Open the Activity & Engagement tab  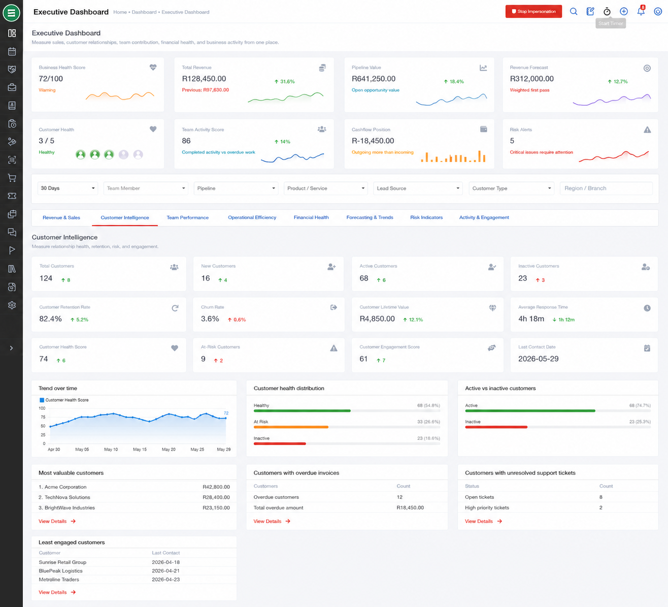484,217
